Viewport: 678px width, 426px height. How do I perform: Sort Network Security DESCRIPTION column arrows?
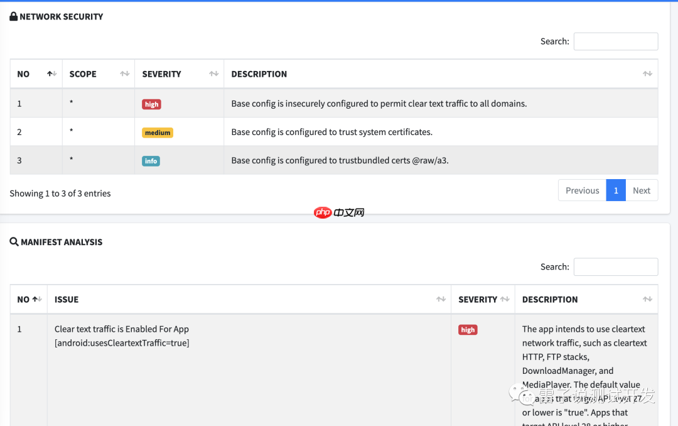[x=647, y=74]
